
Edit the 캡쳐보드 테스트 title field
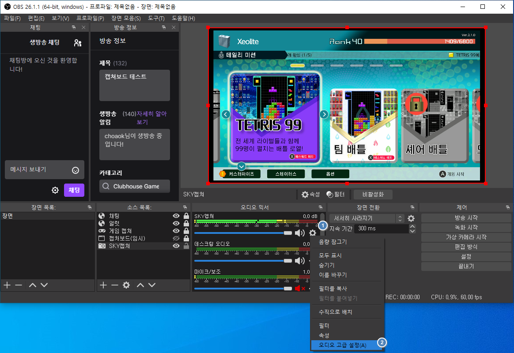pos(134,85)
